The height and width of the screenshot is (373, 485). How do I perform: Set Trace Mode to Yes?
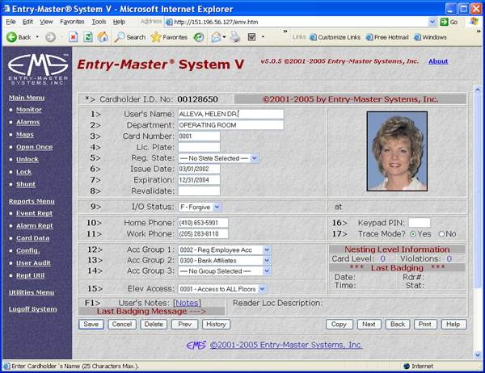click(413, 234)
